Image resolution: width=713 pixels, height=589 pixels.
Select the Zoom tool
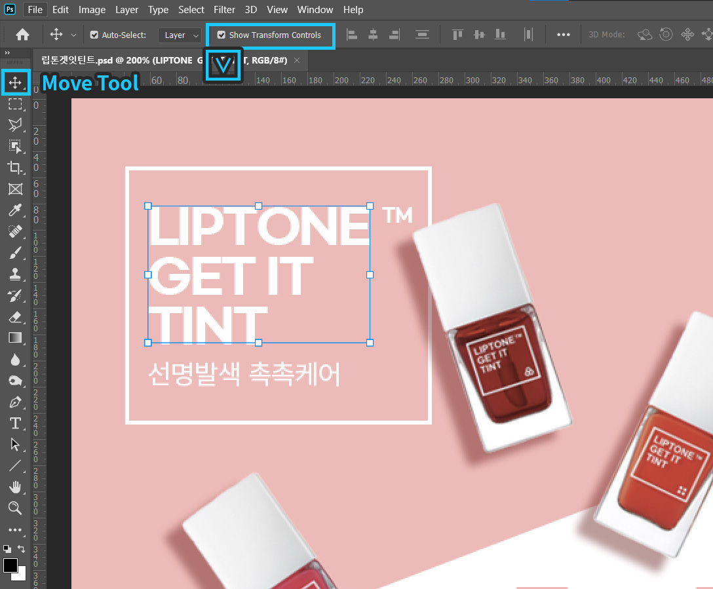(x=15, y=508)
